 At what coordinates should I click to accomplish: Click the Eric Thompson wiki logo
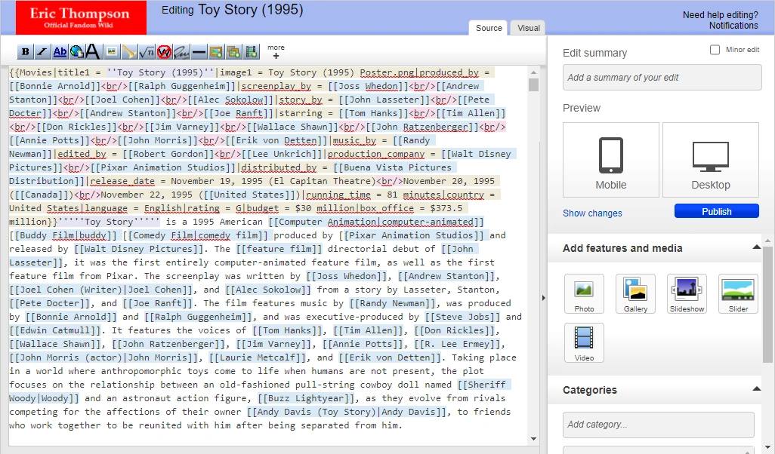tap(81, 18)
